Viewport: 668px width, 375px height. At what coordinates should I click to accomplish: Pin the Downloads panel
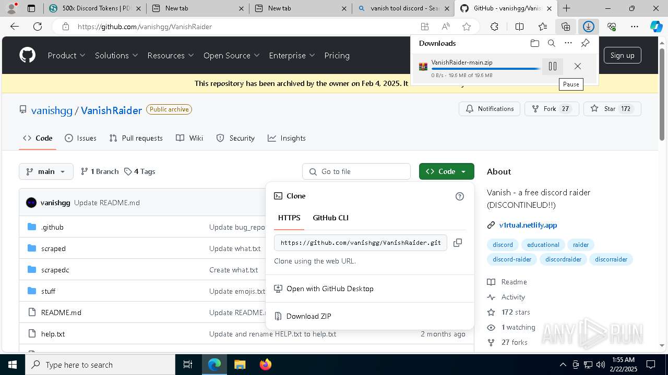pos(585,43)
